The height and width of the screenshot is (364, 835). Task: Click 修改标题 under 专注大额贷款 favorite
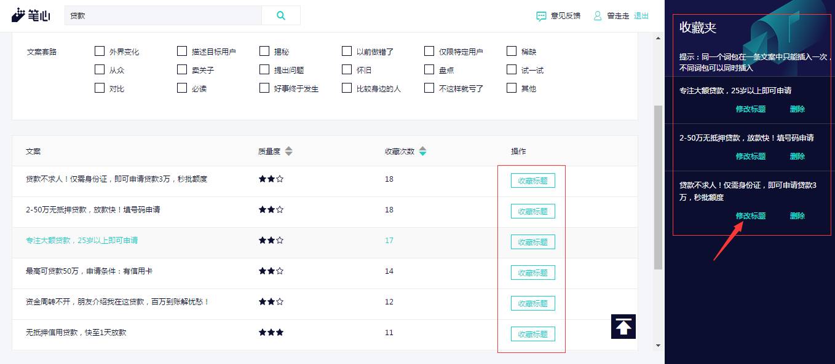(751, 109)
